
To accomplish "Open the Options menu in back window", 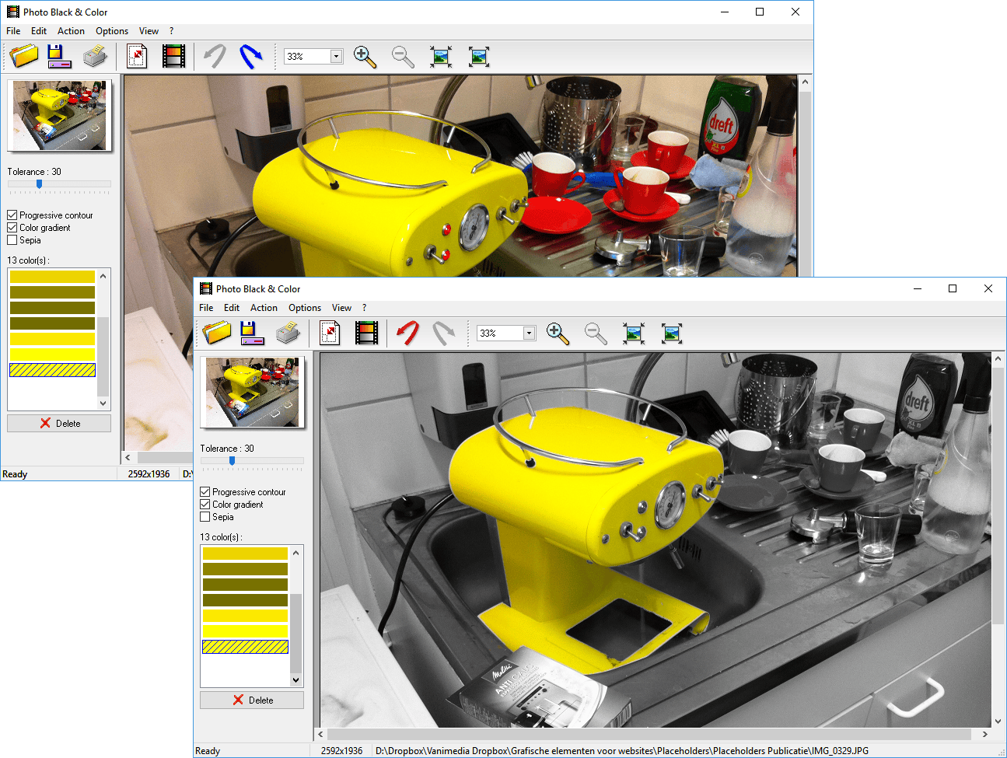I will coord(112,31).
